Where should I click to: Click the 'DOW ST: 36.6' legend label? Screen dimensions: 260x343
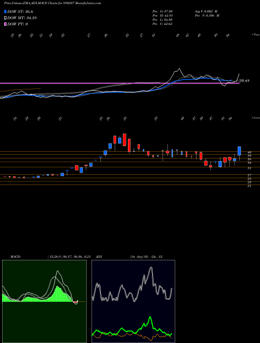point(20,11)
